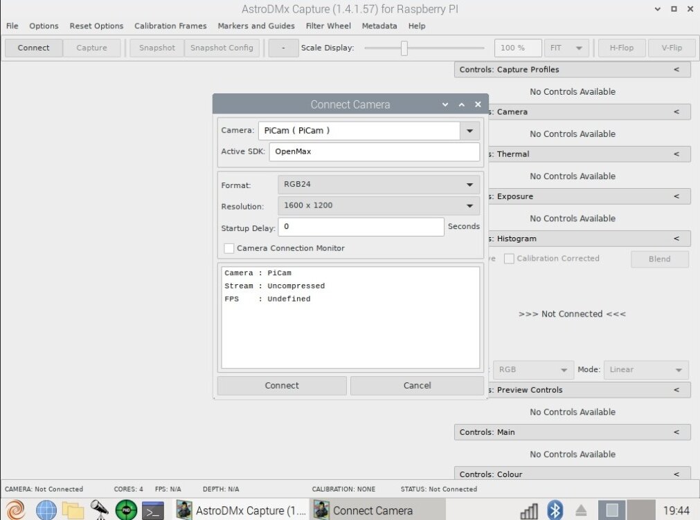
Task: Collapse the Histogram controls panel
Action: pos(676,239)
